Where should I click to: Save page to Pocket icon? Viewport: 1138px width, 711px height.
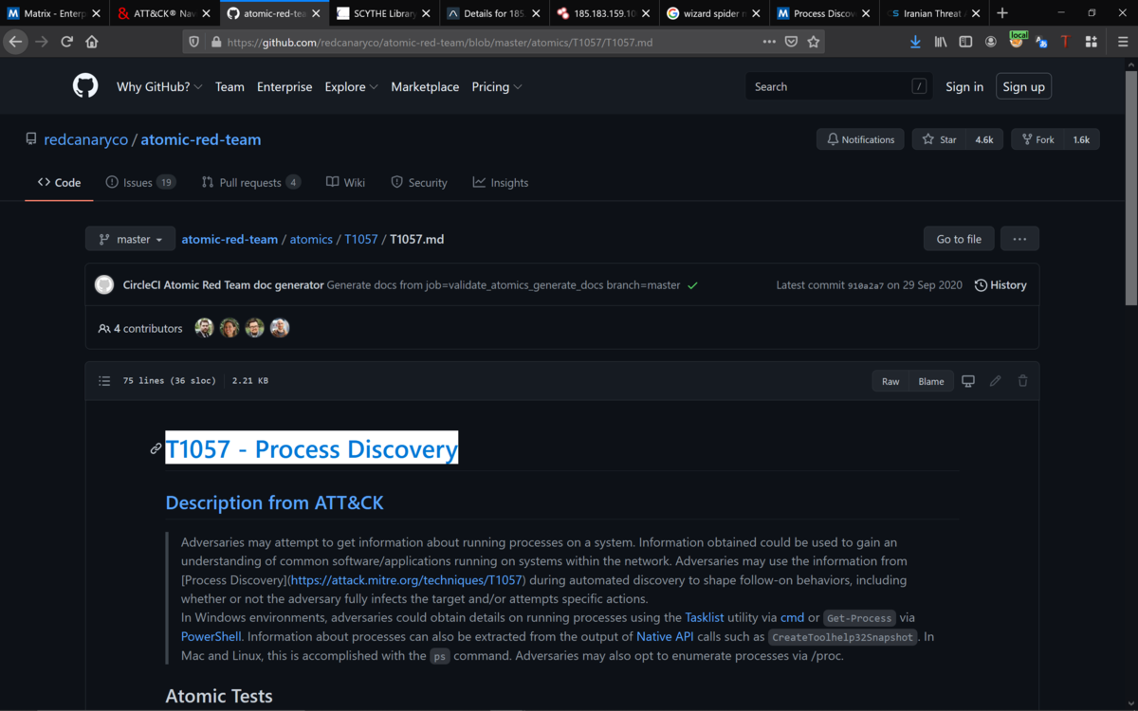[x=791, y=42]
